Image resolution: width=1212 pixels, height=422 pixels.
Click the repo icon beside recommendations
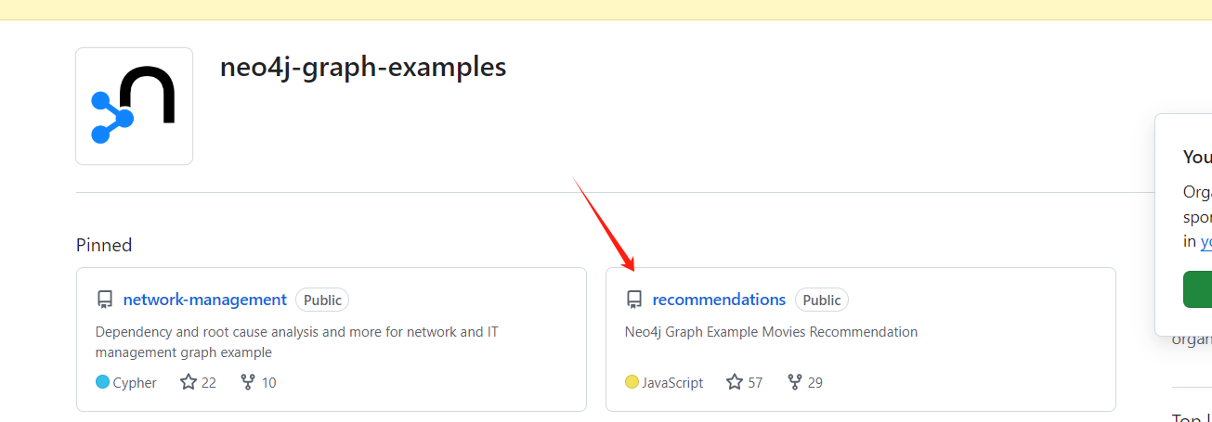tap(634, 300)
